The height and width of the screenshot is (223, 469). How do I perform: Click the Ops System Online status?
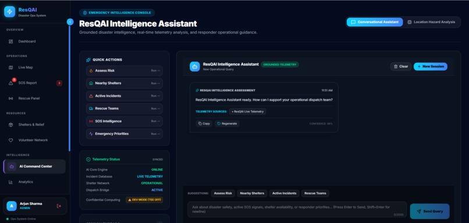click(21, 219)
